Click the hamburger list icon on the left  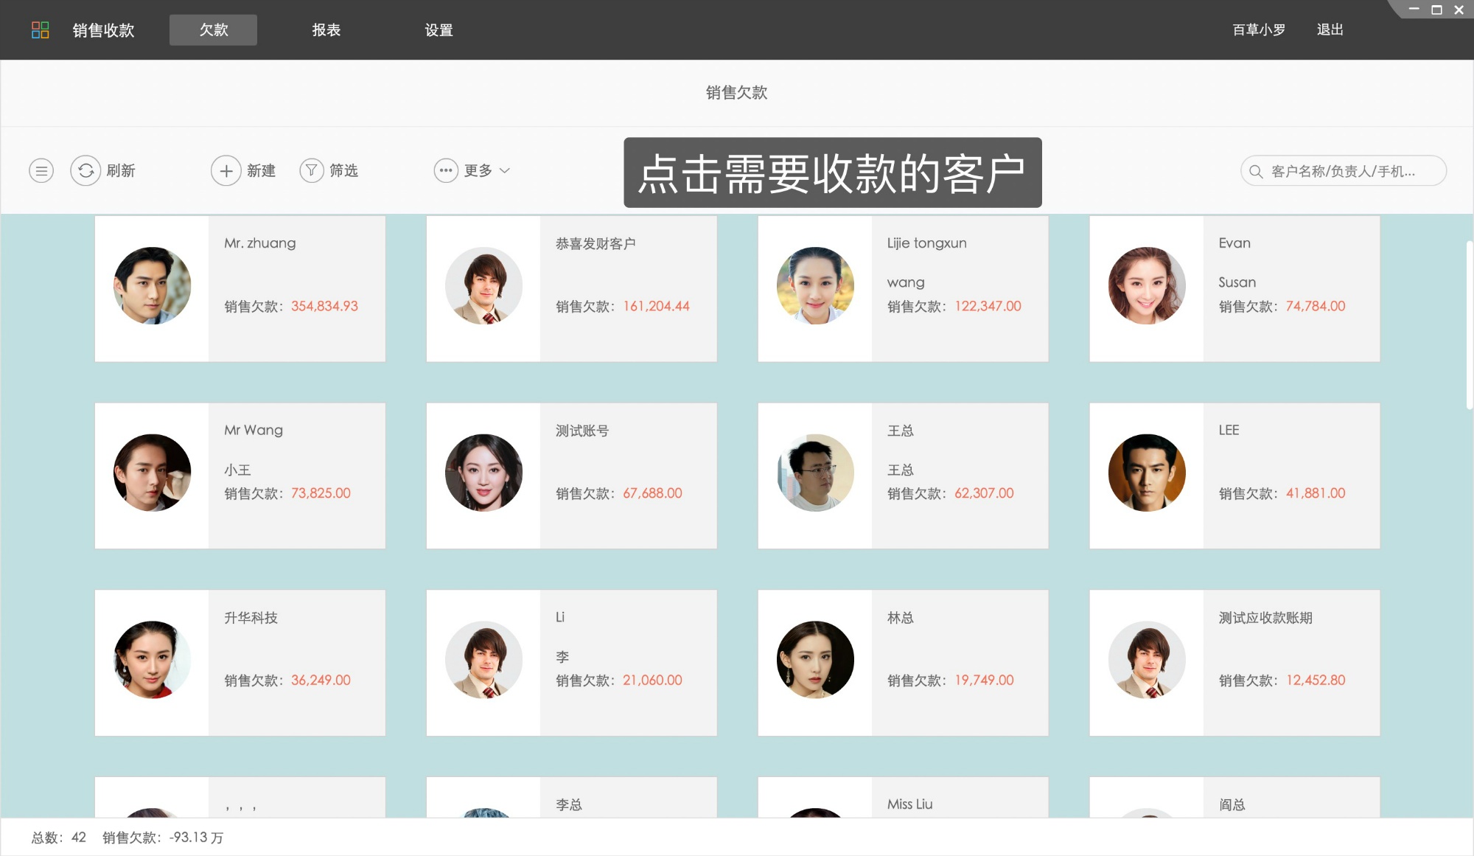(x=41, y=170)
